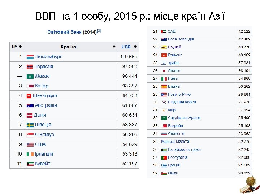260x195 pixels.
Task: Sort table by № column arrows
Action: tap(20, 47)
